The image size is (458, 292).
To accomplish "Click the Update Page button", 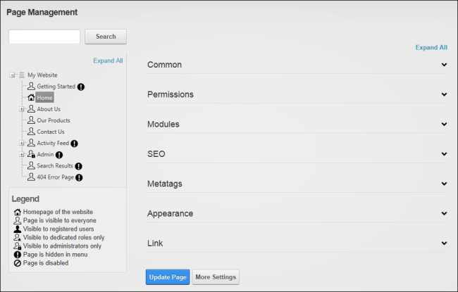I will 168,277.
